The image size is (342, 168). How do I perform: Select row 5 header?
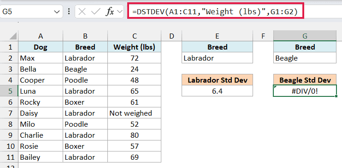pyautogui.click(x=9, y=91)
